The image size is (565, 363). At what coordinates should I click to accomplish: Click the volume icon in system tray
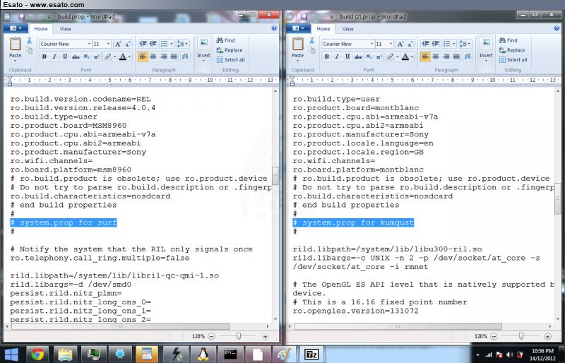[x=509, y=355]
